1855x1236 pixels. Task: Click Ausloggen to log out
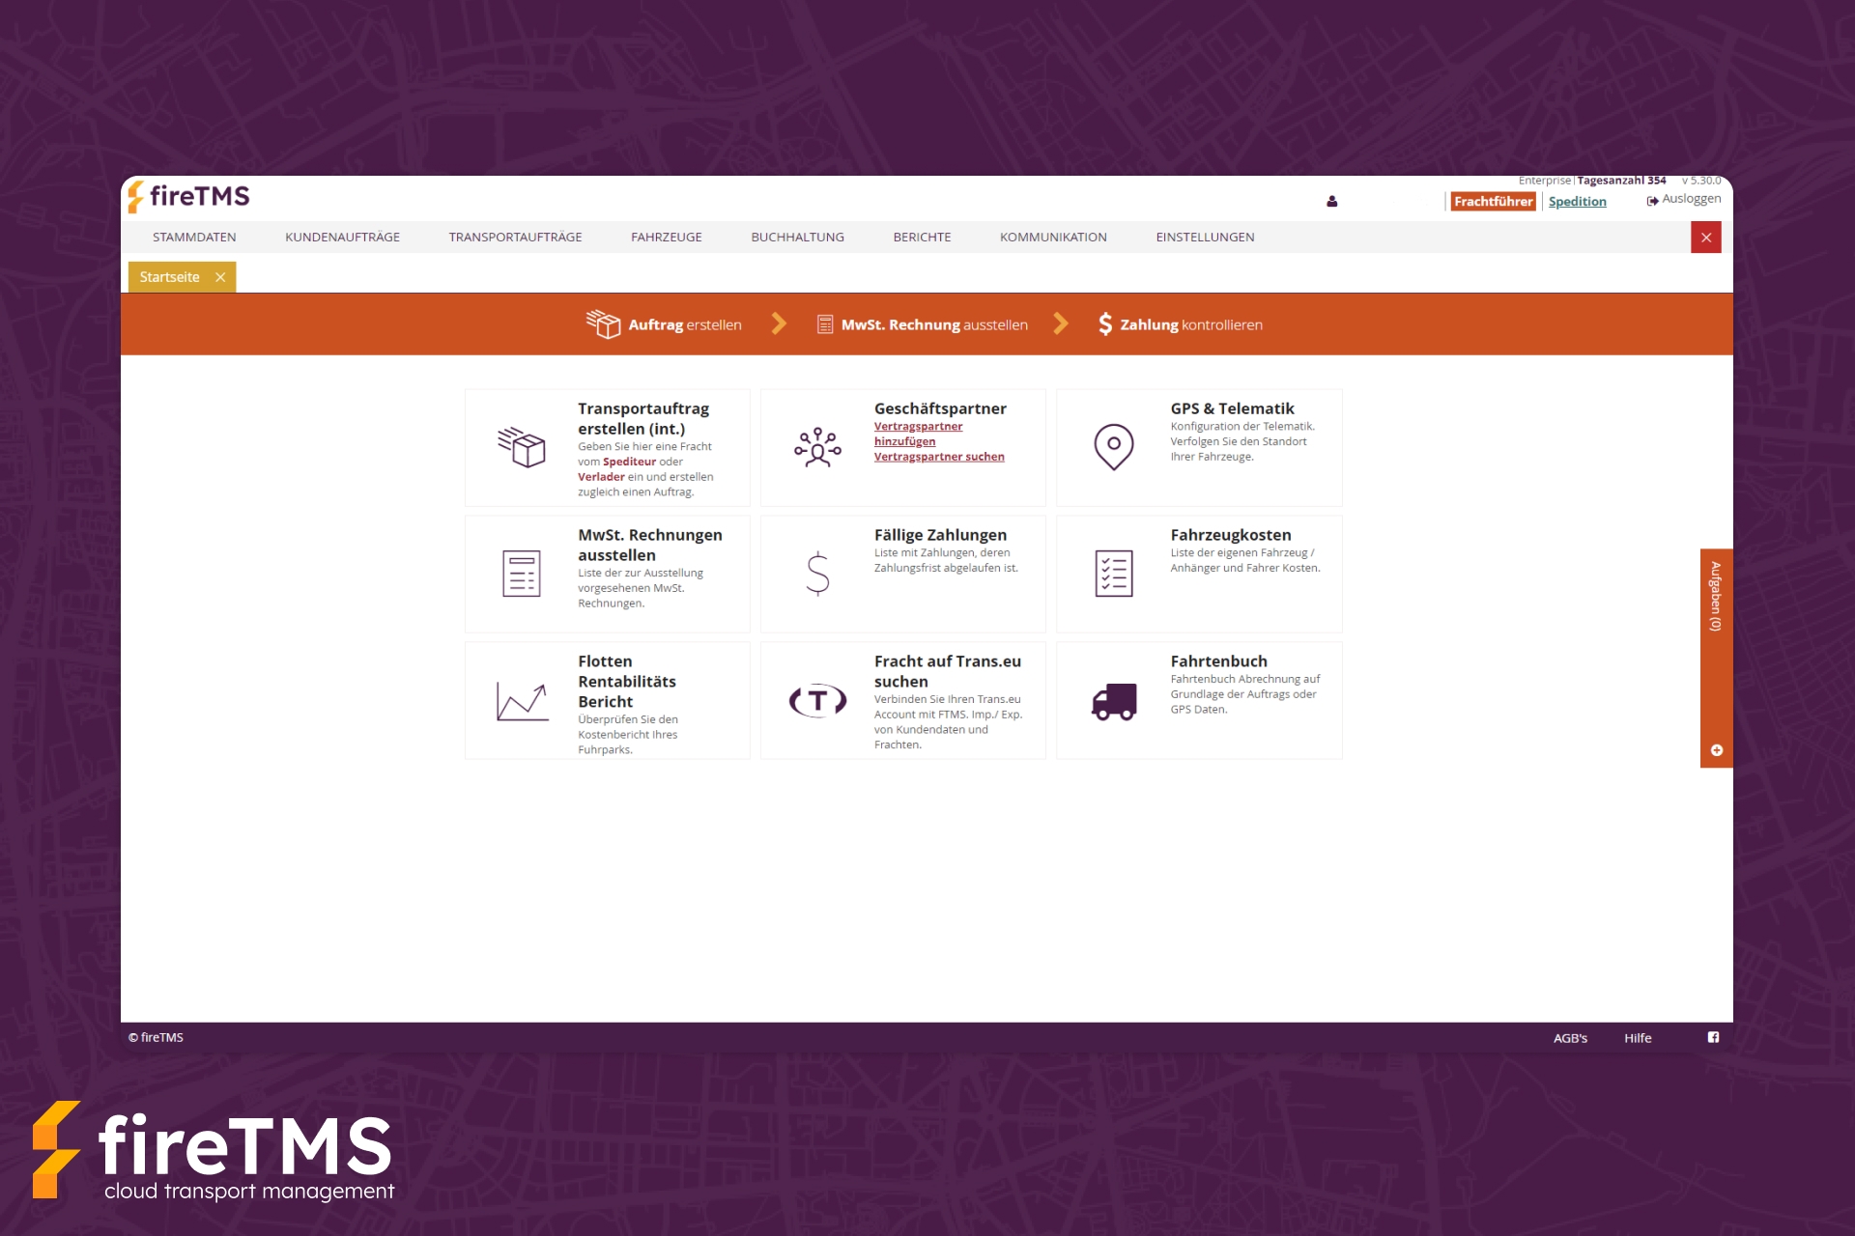click(x=1684, y=199)
